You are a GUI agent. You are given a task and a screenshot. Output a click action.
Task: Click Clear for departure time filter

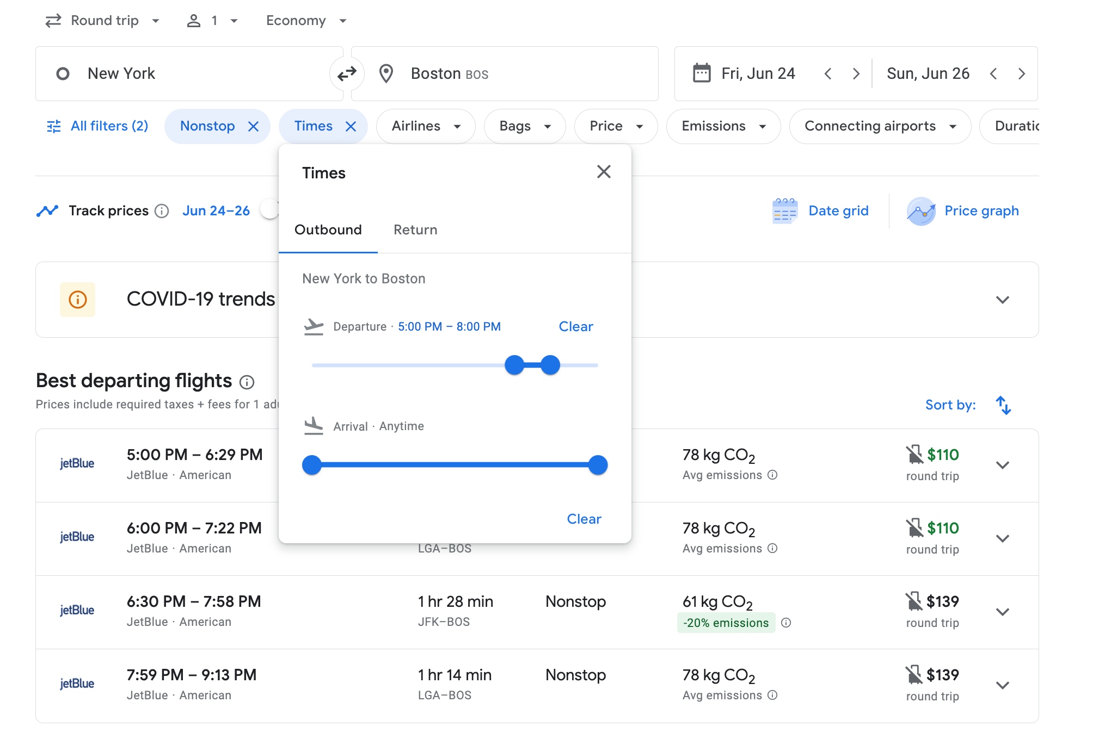tap(576, 326)
